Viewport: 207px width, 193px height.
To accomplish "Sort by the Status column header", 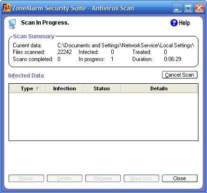I will 102,88.
